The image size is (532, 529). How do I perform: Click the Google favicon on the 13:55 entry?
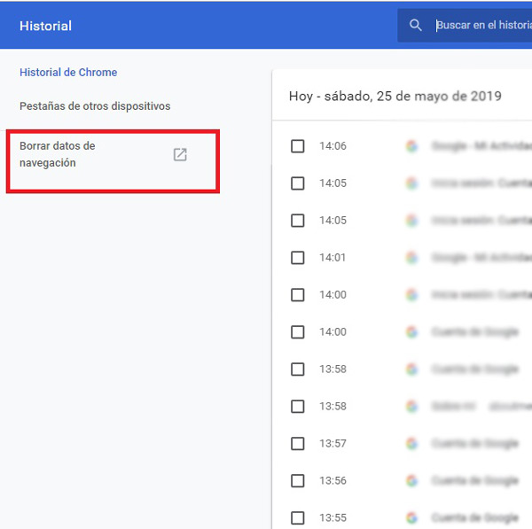click(x=411, y=517)
